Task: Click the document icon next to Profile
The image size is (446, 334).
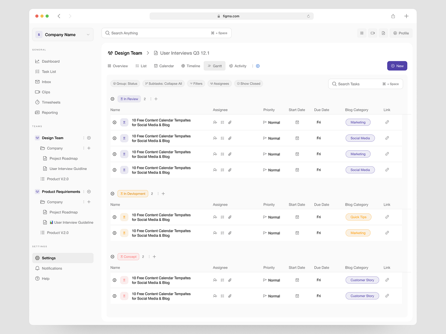Action: [383, 33]
